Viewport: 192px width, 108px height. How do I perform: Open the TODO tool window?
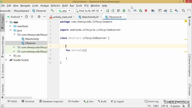coord(12,101)
